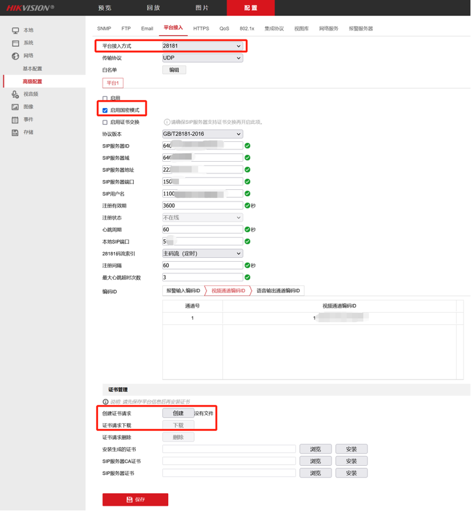The width and height of the screenshot is (471, 511).
Task: Select the 报警输入编码ID tab
Action: pyautogui.click(x=183, y=291)
